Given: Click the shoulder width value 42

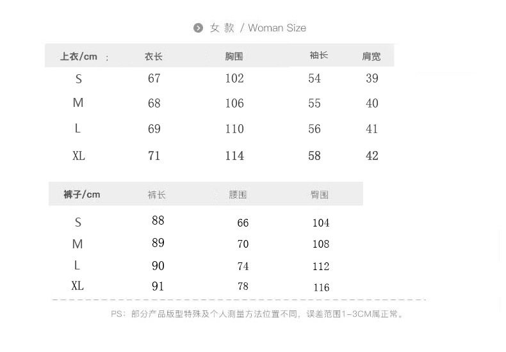Looking at the screenshot, I should click(372, 156).
